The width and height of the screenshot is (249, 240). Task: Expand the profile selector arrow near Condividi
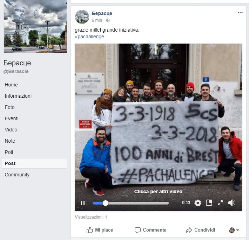pos(237,230)
